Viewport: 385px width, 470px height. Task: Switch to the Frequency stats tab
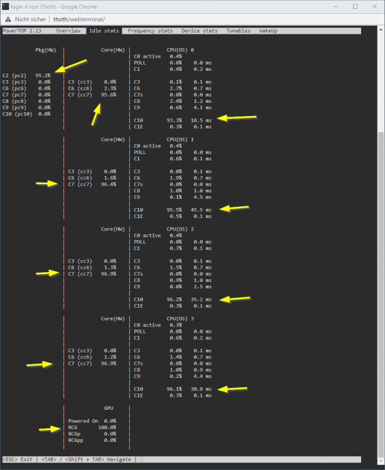tap(150, 31)
